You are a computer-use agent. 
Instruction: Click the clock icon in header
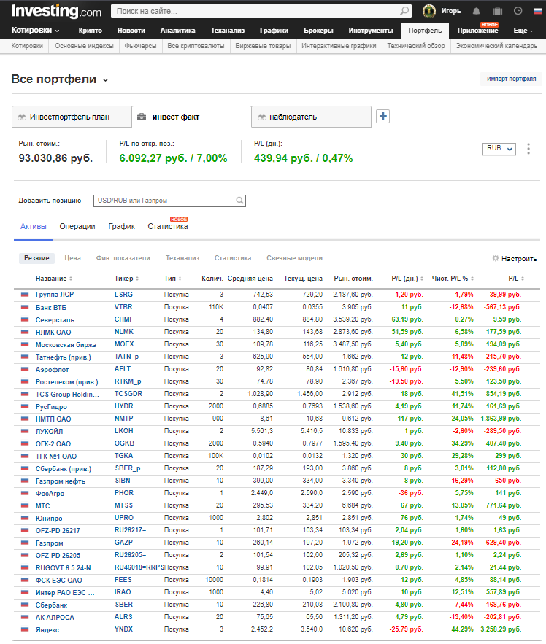[x=518, y=11]
